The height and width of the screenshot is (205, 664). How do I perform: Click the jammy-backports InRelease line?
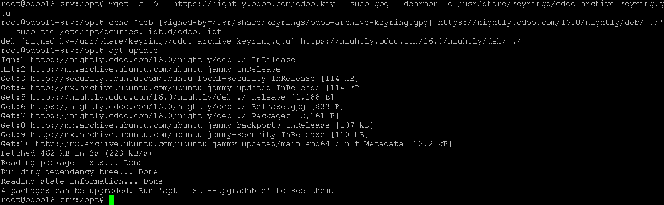187,125
